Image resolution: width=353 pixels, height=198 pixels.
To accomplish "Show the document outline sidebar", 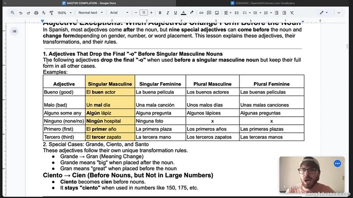I will click(x=14, y=31).
